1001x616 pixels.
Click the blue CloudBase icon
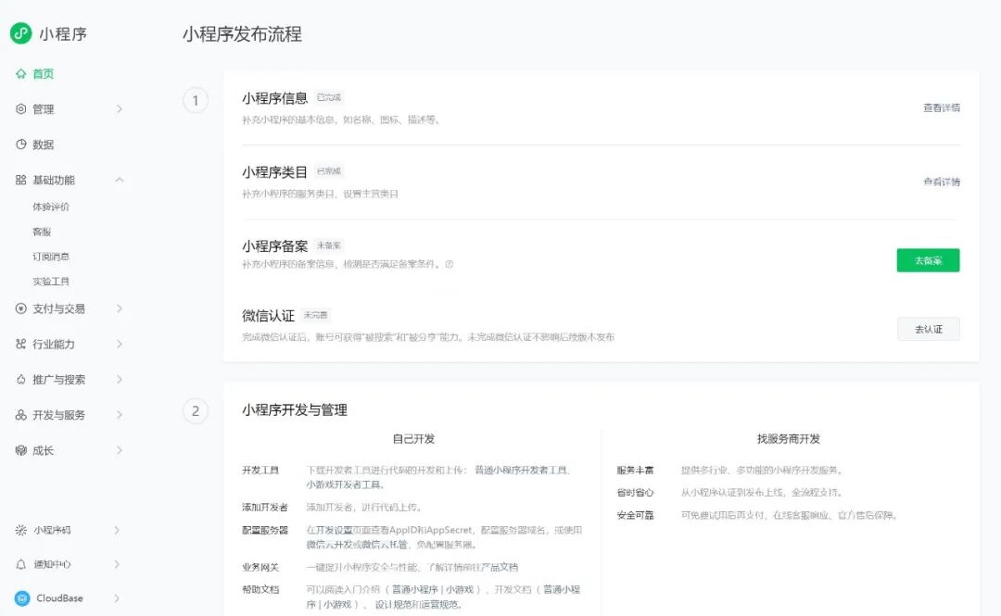click(22, 598)
